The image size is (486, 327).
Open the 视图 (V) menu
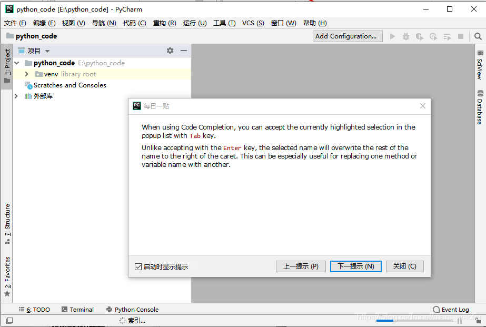[x=74, y=23]
